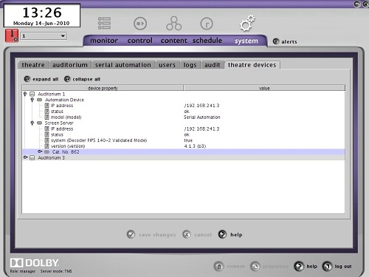Click the log out label
The image size is (369, 277).
(x=343, y=267)
